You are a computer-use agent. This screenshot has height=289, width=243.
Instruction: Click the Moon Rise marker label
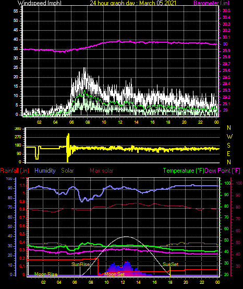tap(46, 274)
